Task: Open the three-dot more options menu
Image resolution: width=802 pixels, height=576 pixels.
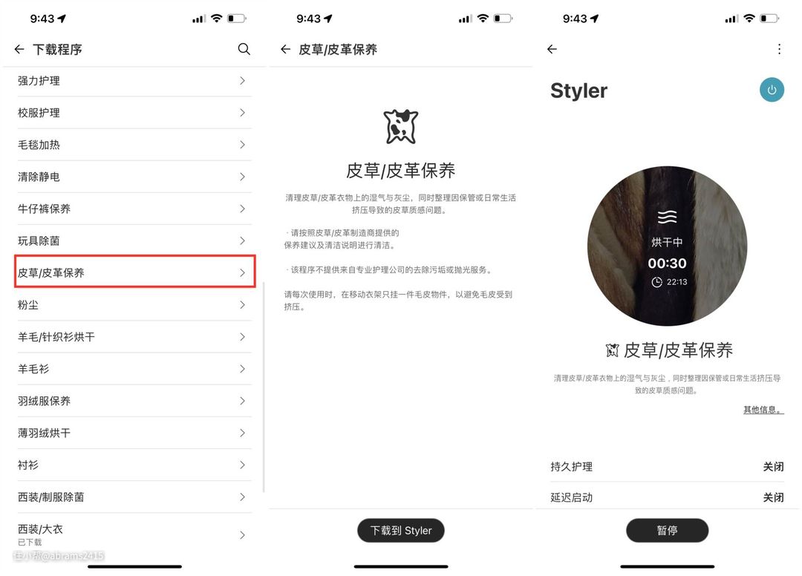Action: (779, 49)
